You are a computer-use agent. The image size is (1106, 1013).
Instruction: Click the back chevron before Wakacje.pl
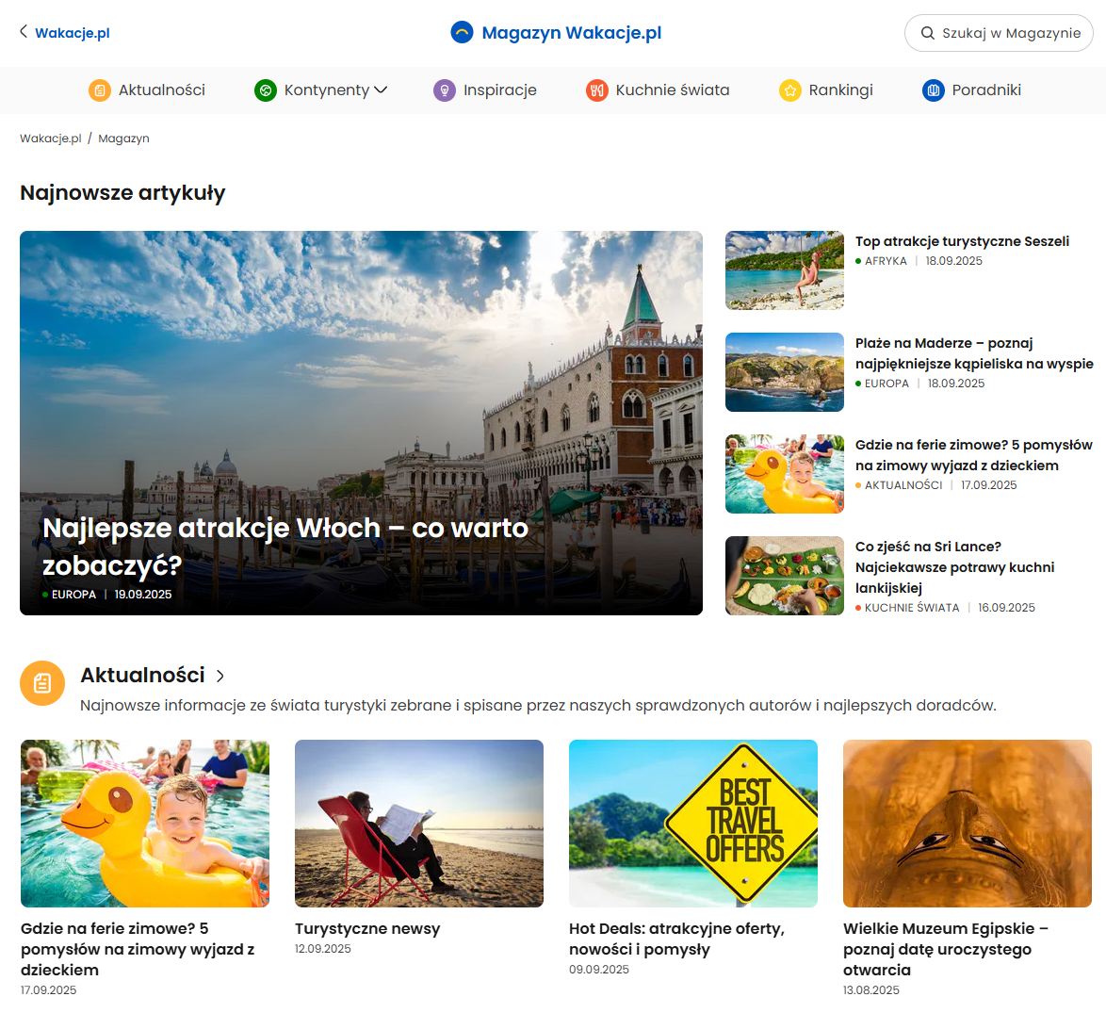coord(23,31)
